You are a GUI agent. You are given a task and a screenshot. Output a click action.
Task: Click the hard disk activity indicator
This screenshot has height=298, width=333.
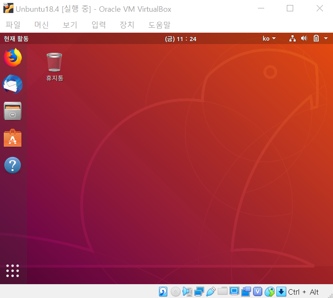coord(163,292)
